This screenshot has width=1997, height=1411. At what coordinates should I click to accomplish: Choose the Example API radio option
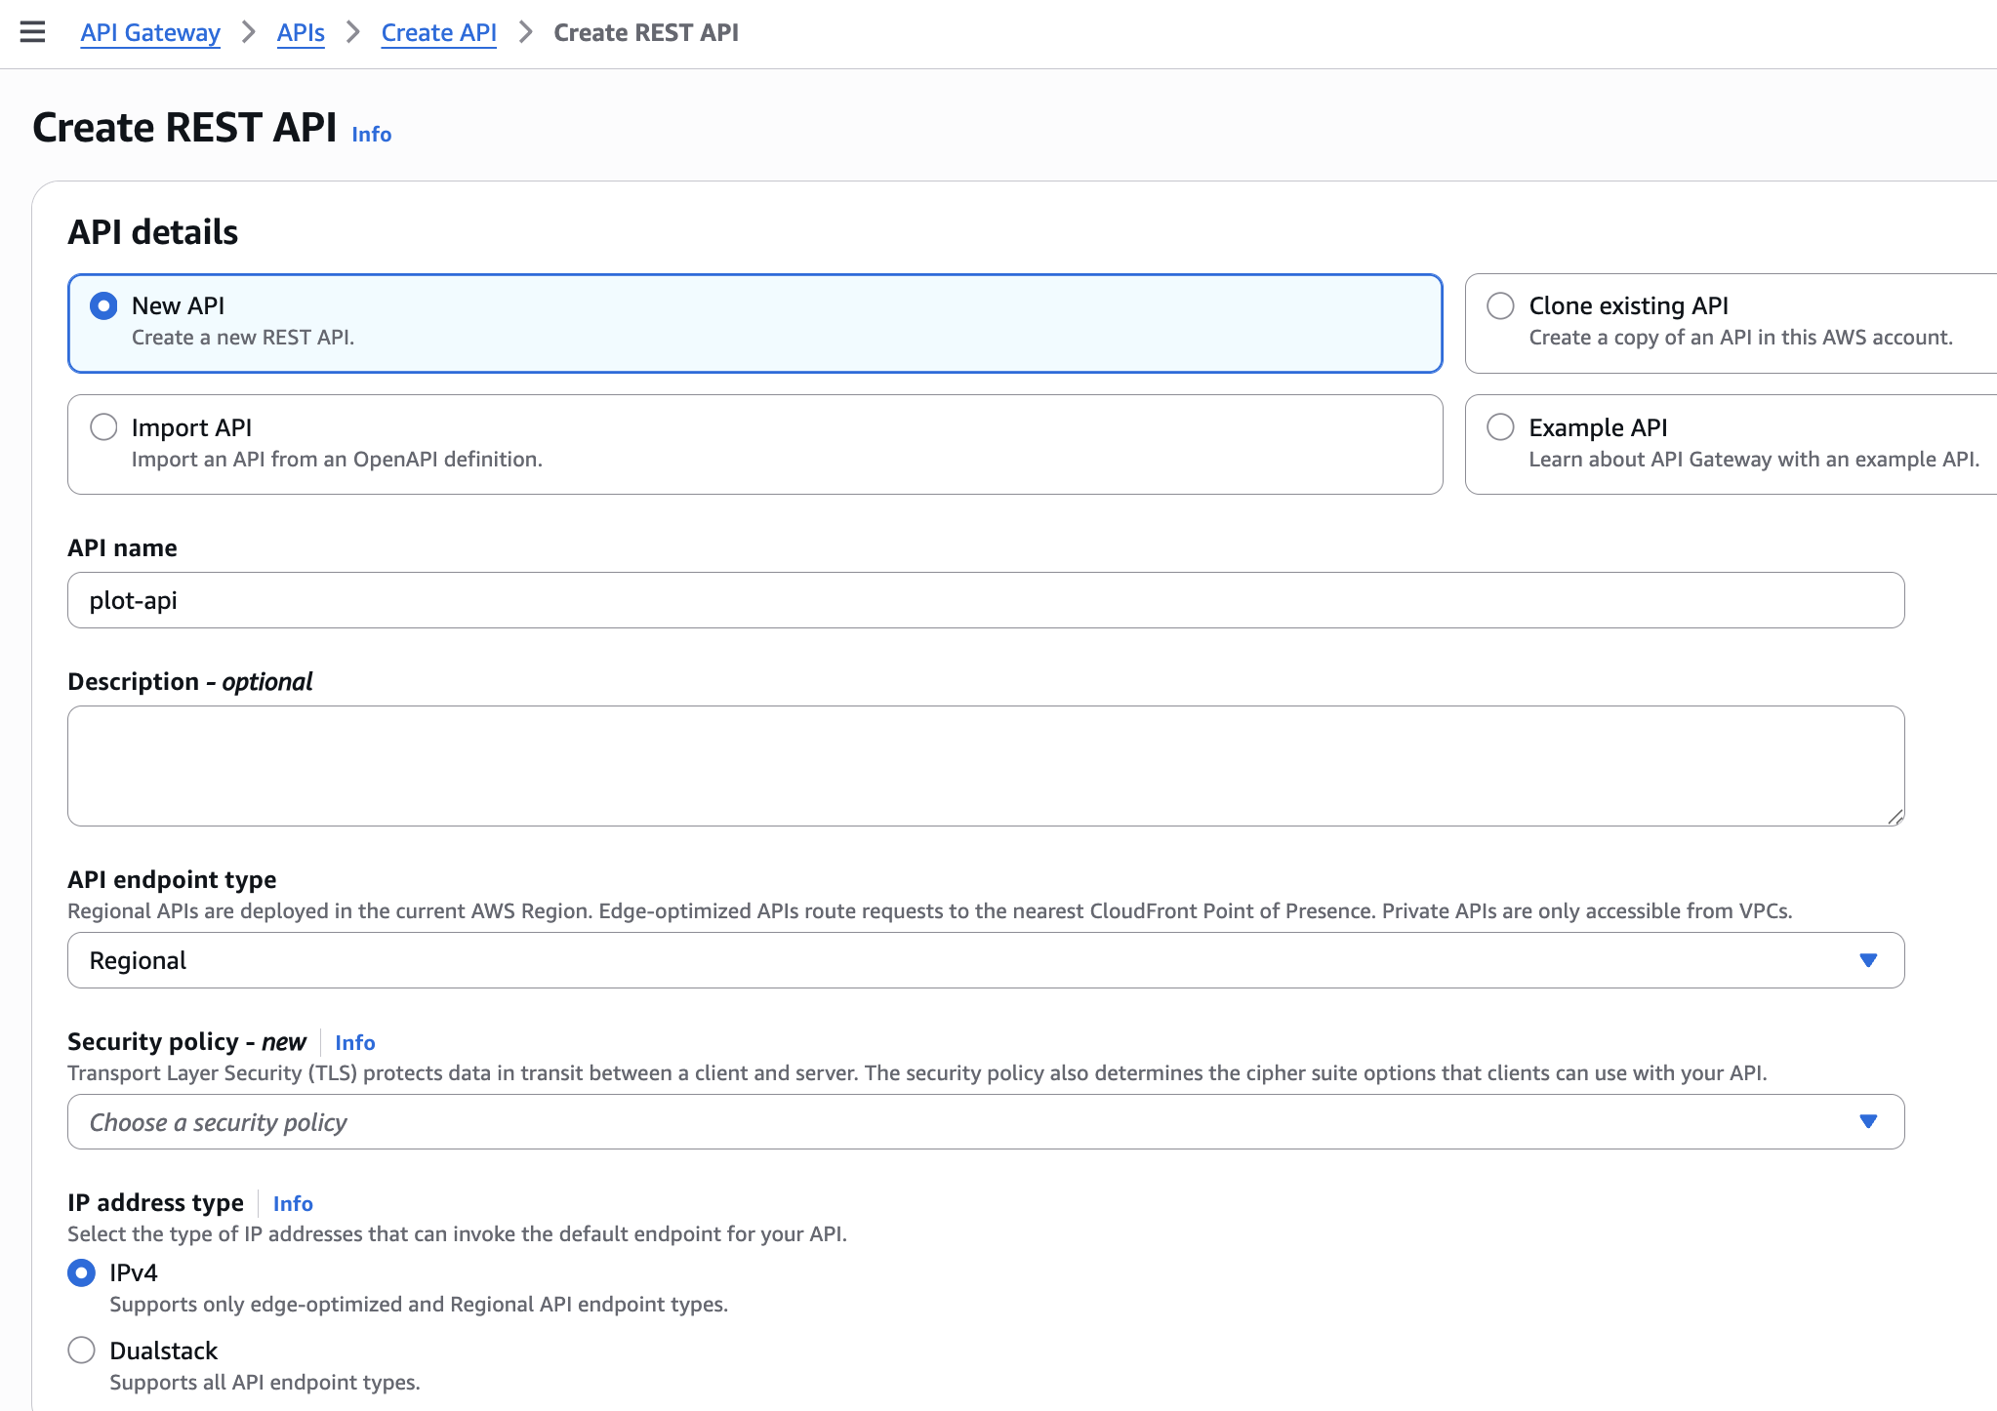(1500, 427)
